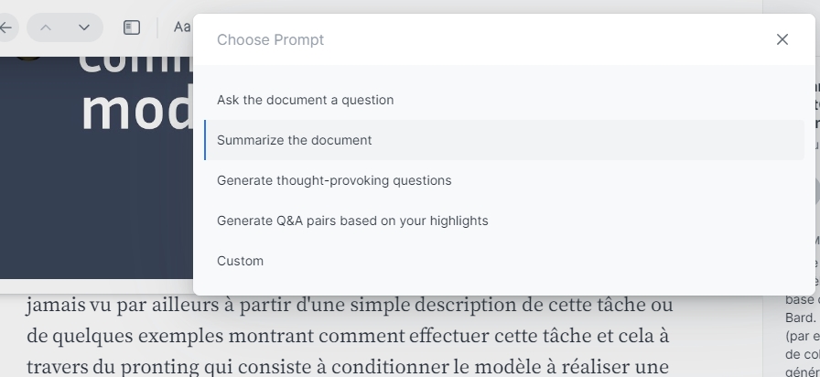The width and height of the screenshot is (820, 377).
Task: Go back using the left arrow icon
Action: coord(6,27)
